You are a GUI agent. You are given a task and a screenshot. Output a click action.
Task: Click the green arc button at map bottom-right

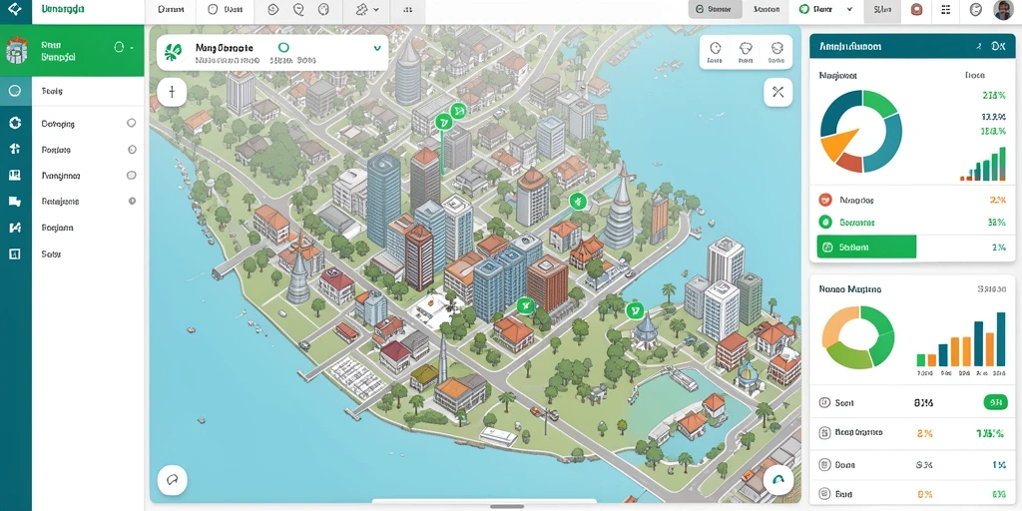coord(777,480)
